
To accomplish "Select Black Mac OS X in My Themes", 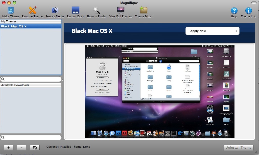I will coord(31,26).
